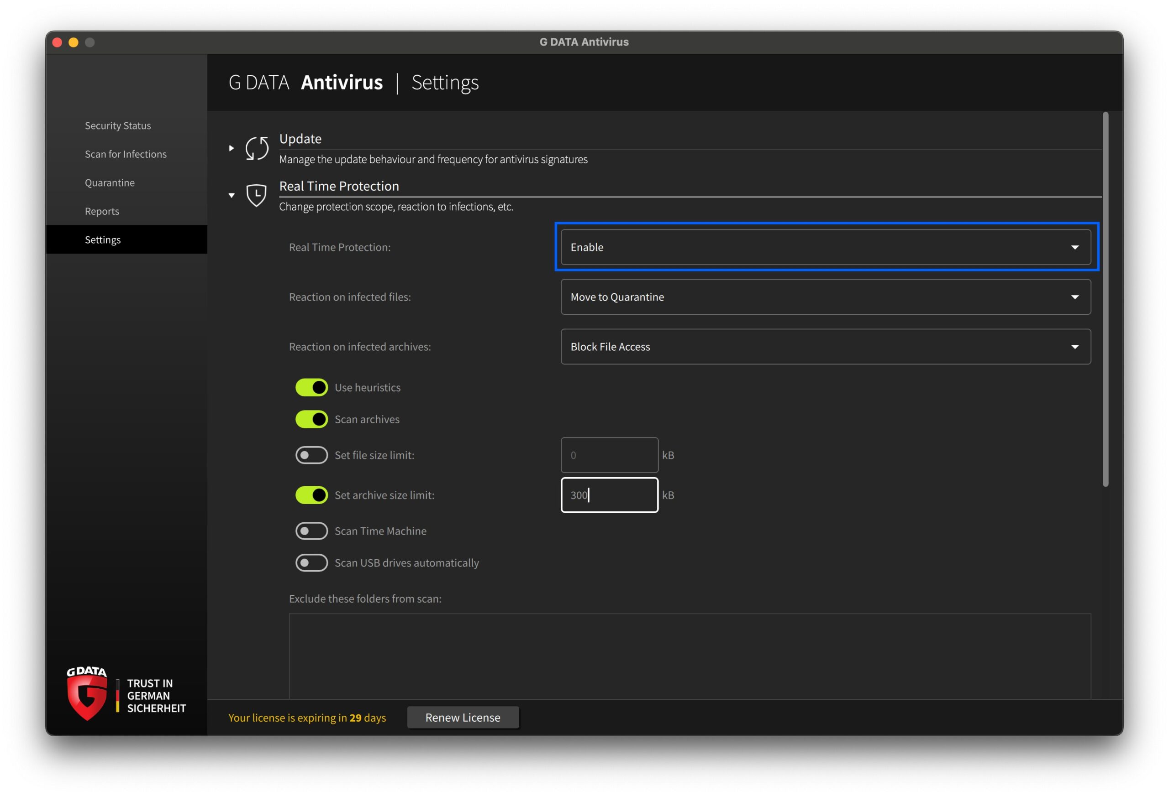Open the Reports section
Viewport: 1169px width, 796px height.
pos(102,212)
